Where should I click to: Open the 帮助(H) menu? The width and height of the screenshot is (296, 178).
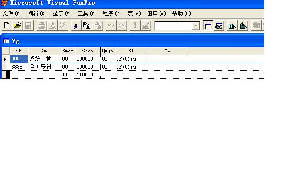(x=181, y=13)
